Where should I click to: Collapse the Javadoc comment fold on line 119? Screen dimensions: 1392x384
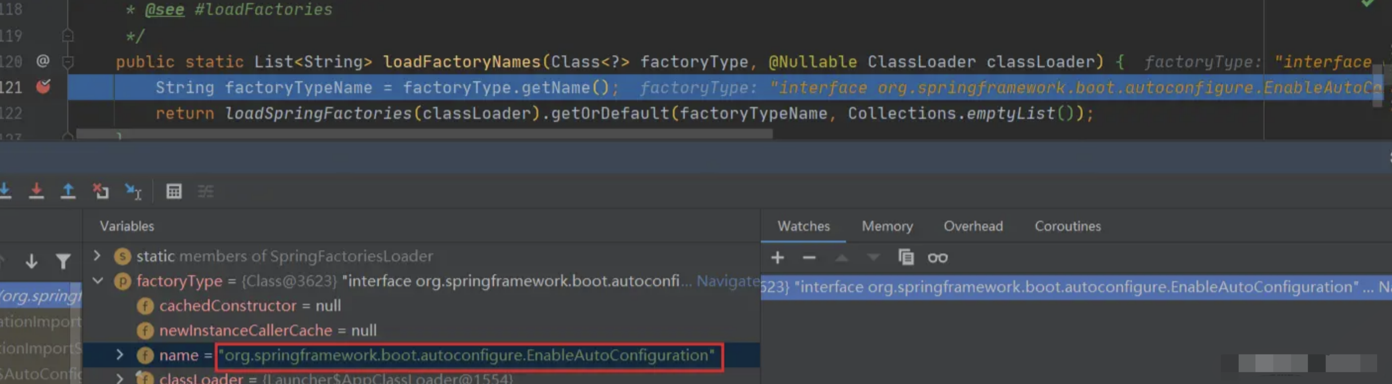pos(68,36)
